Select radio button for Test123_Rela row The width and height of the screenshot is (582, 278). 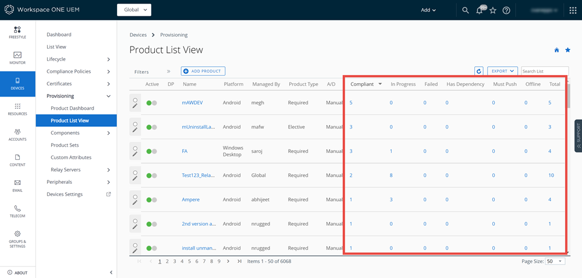135,172
